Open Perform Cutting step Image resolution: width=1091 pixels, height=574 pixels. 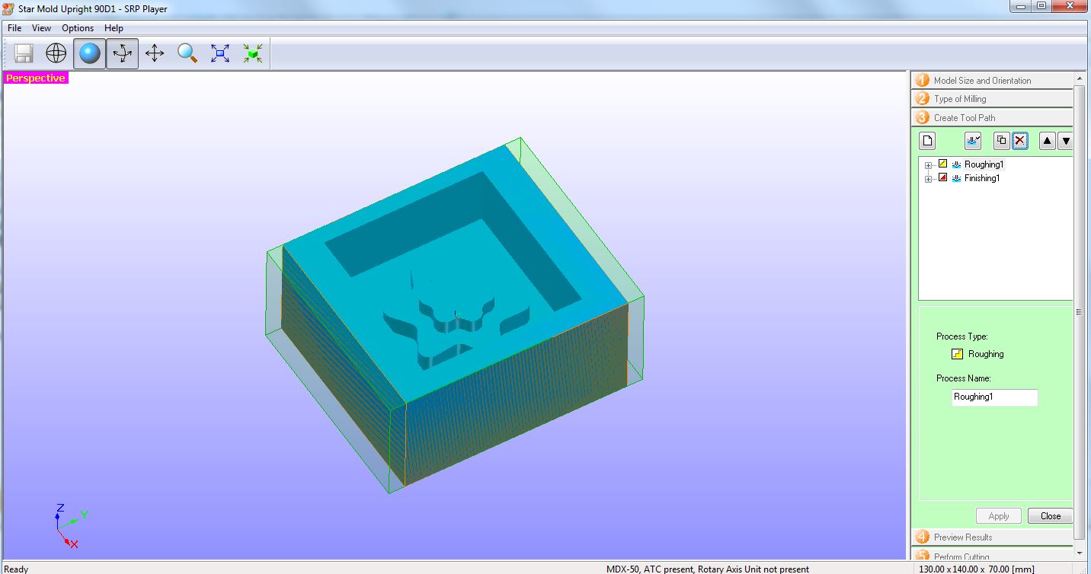point(992,555)
